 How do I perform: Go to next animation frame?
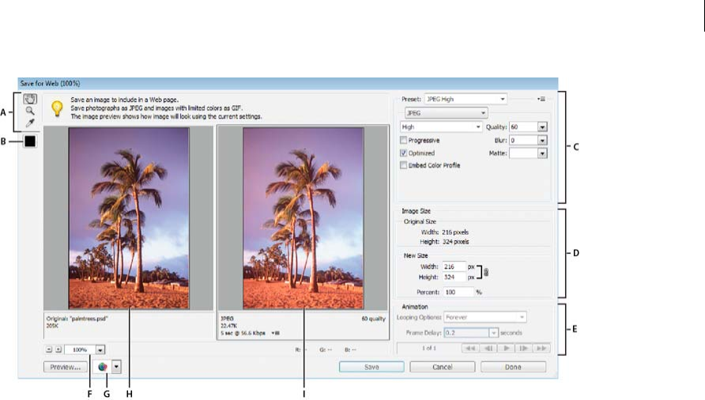(x=523, y=349)
